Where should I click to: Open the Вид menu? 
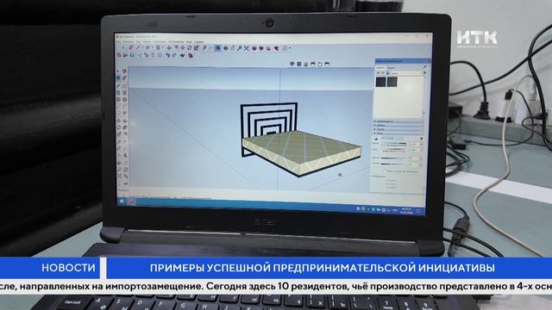138,42
